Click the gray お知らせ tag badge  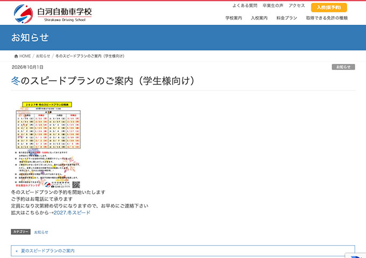343,67
